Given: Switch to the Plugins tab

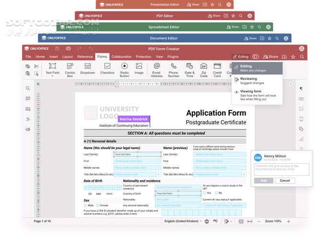Looking at the screenshot, I should pos(173,56).
